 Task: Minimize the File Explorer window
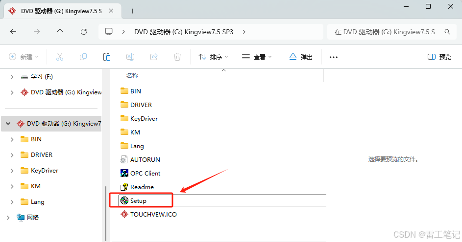tap(406, 6)
